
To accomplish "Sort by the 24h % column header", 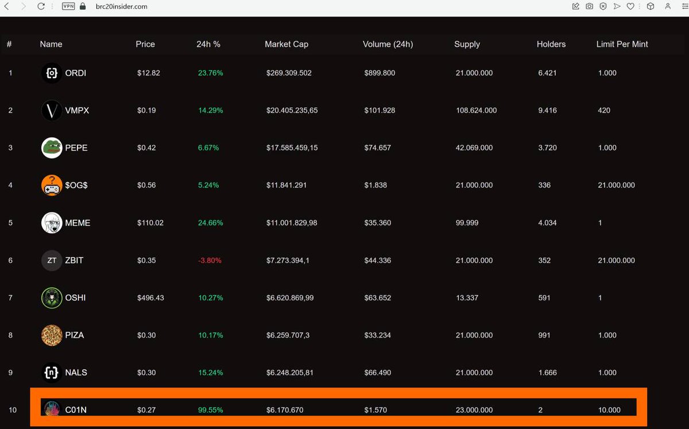I will (x=208, y=44).
